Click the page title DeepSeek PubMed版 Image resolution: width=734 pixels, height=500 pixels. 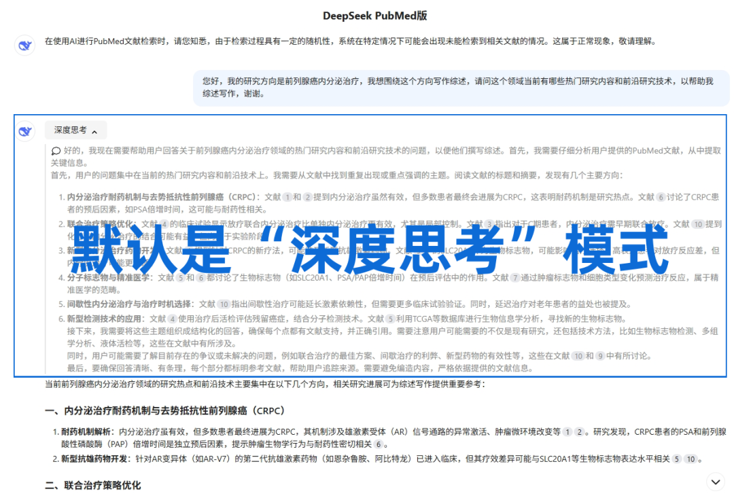pyautogui.click(x=375, y=16)
